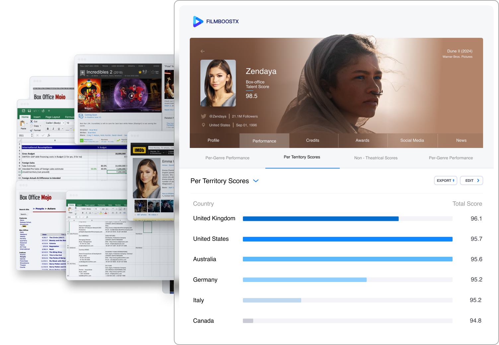This screenshot has width=499, height=345.
Task: Expand the Per Territory Scores heading chevron
Action: 256,181
